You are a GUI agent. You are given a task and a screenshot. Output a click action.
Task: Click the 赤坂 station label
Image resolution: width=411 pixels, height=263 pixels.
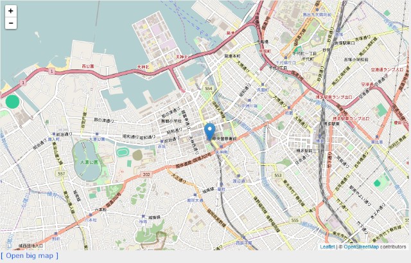pos(161,147)
